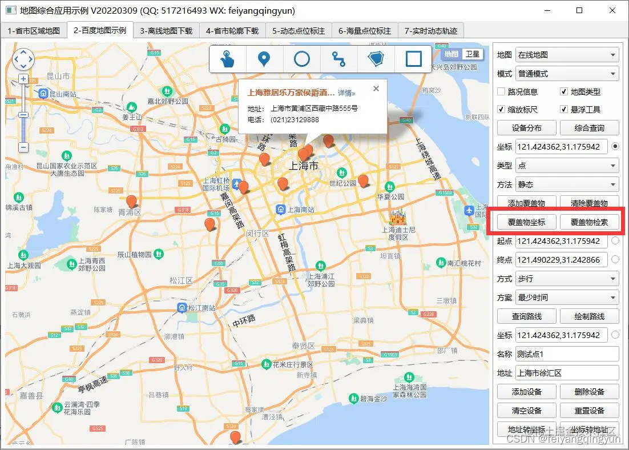This screenshot has width=629, height=450.
Task: Select the radio button beside the top 坐标 field
Action: coord(615,147)
